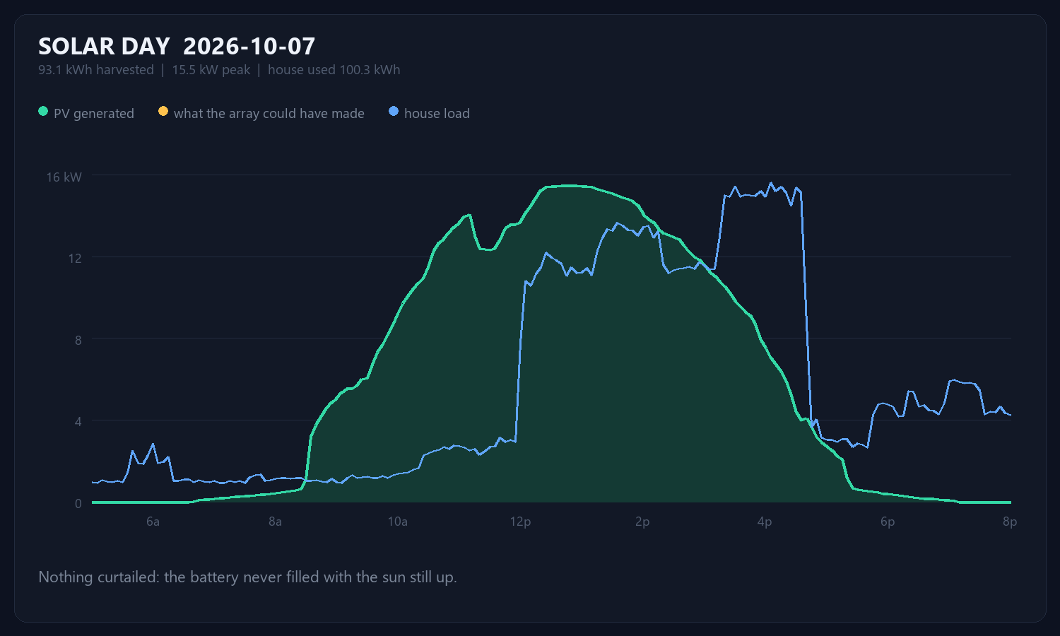
Task: Click the '93.1 kWh harvested' stat
Action: point(96,70)
